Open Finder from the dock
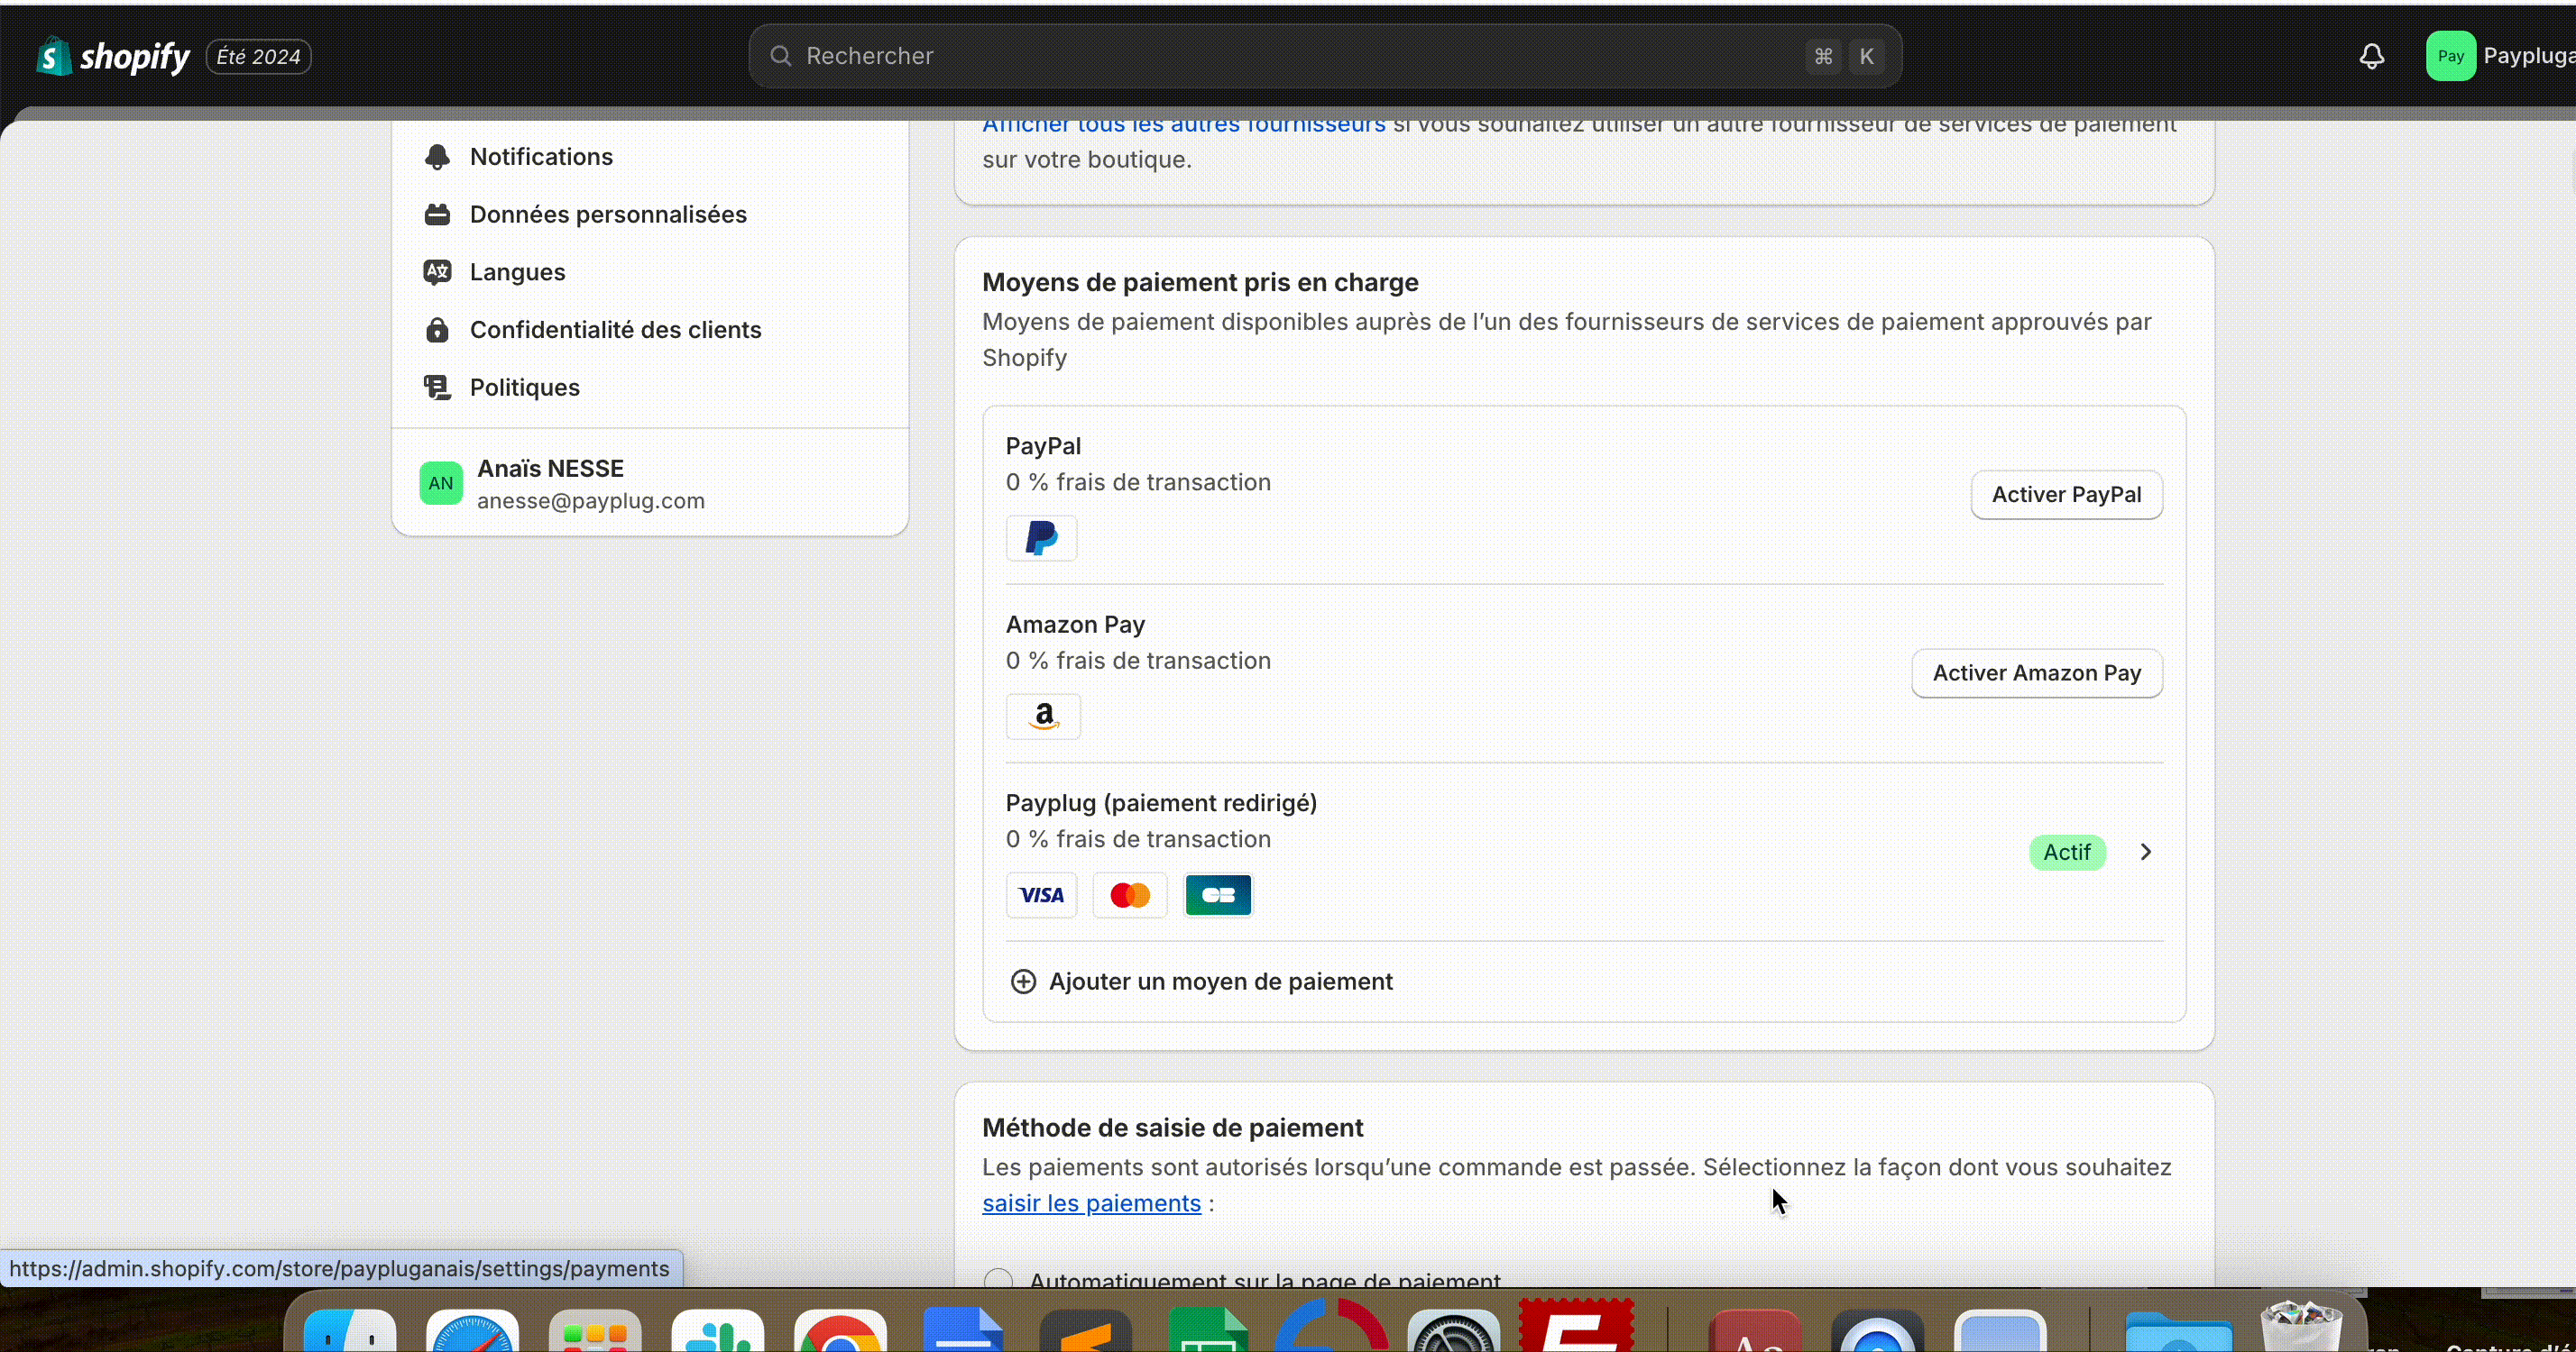The height and width of the screenshot is (1352, 2576). (x=349, y=1330)
